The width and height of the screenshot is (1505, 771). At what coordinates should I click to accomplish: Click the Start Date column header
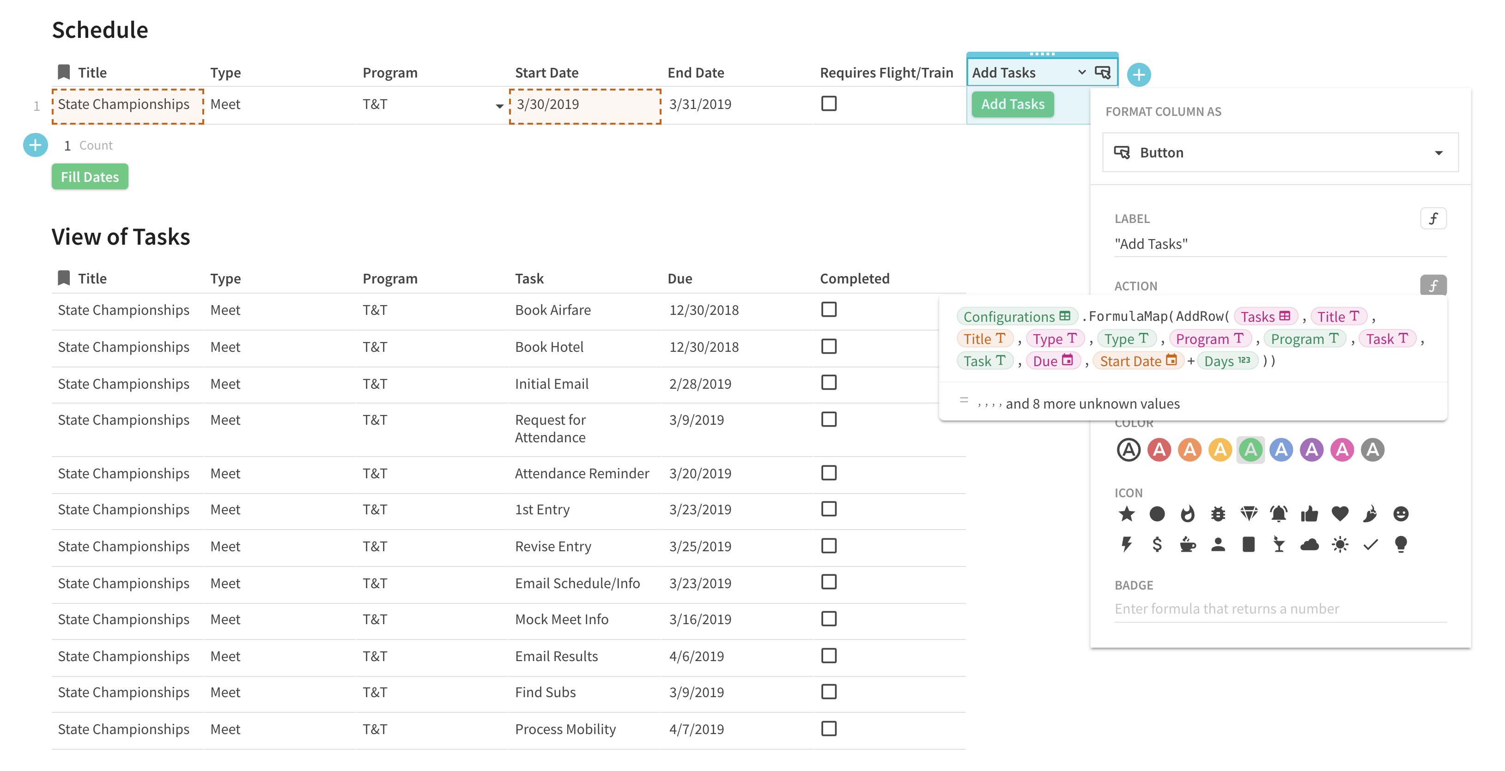point(546,72)
